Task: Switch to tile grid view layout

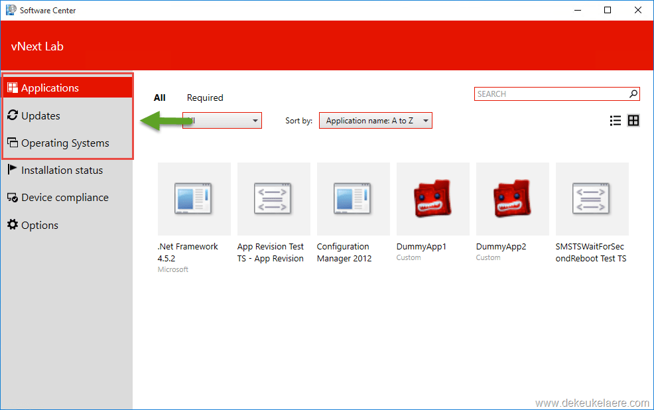Action: coord(633,121)
